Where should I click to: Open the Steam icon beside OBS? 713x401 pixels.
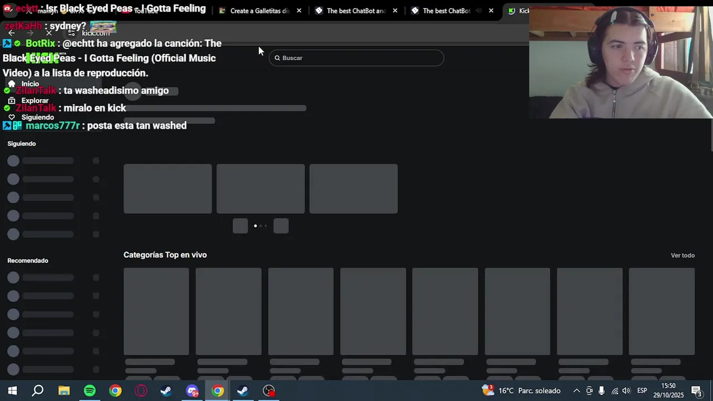click(243, 390)
